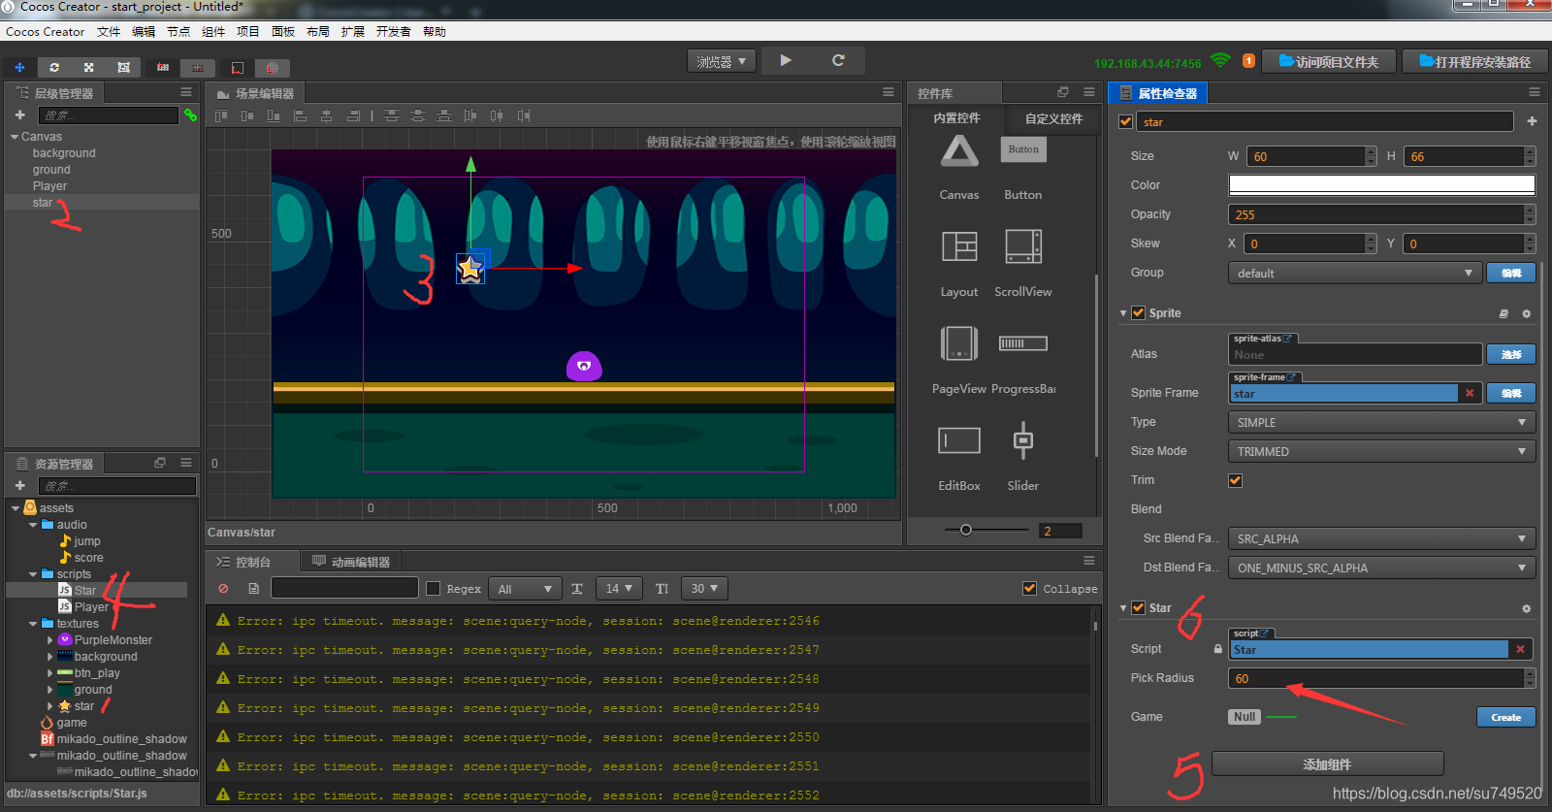1552x812 pixels.
Task: Clear the Sprite Frame star reference
Action: [1470, 393]
